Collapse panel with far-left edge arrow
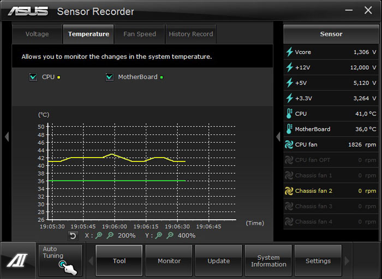This screenshot has width=382, height=279. (x=7, y=136)
